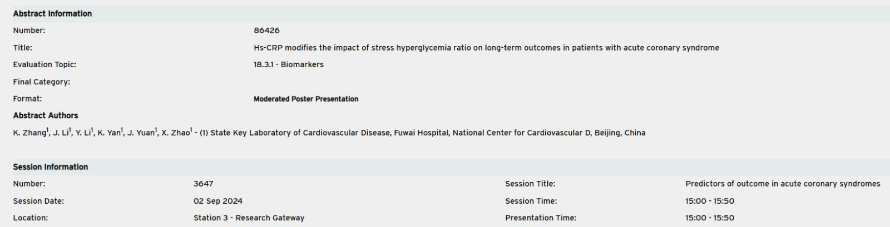890x227 pixels.
Task: Click the Abstract Information section header
Action: (52, 14)
